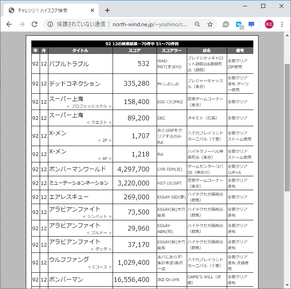Click the score 1,029,400
The width and height of the screenshot is (291, 289).
pos(133,263)
